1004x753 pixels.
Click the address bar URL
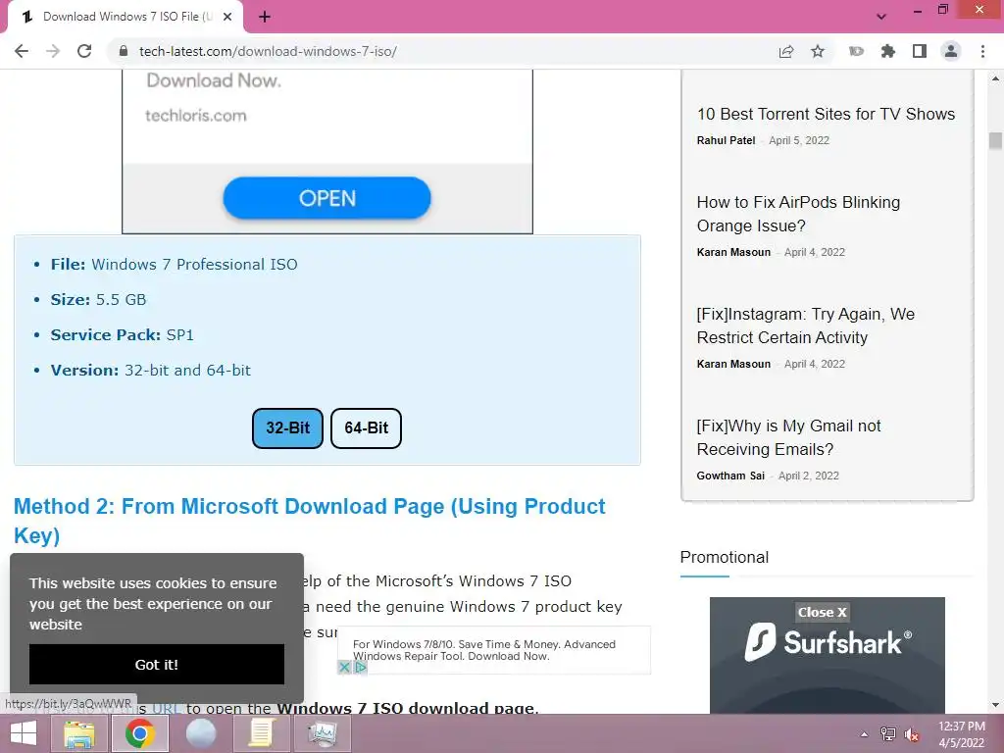click(x=268, y=51)
